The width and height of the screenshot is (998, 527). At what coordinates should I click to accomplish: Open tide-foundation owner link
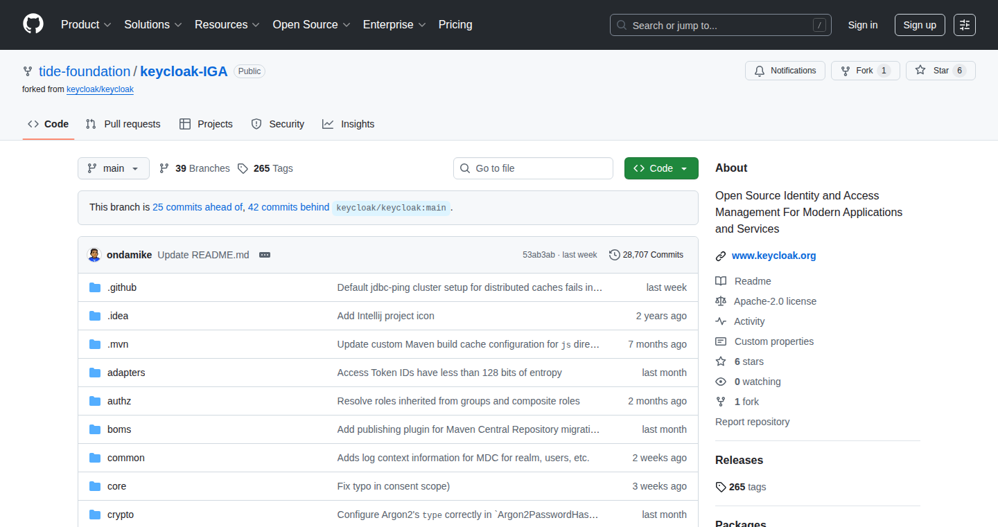pos(85,71)
